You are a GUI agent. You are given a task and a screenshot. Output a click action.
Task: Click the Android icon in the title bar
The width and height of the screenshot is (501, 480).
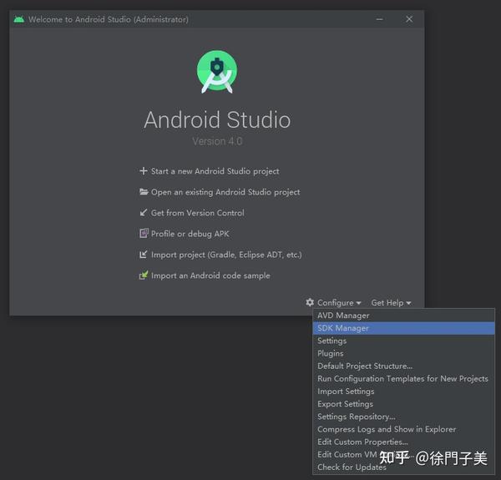click(x=19, y=19)
